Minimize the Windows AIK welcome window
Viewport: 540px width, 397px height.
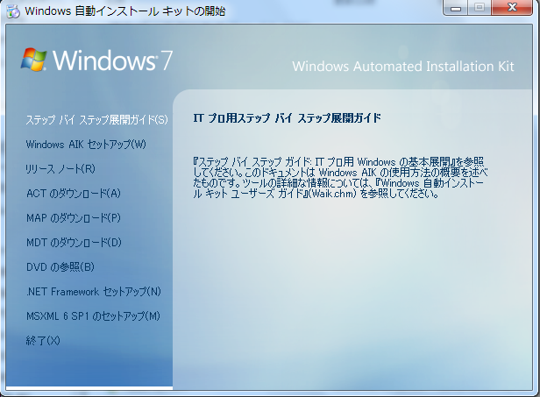pyautogui.click(x=456, y=8)
